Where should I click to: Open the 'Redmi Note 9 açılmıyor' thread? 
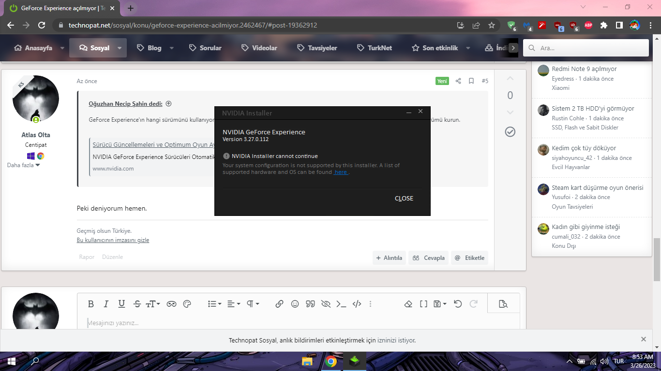[x=584, y=69]
